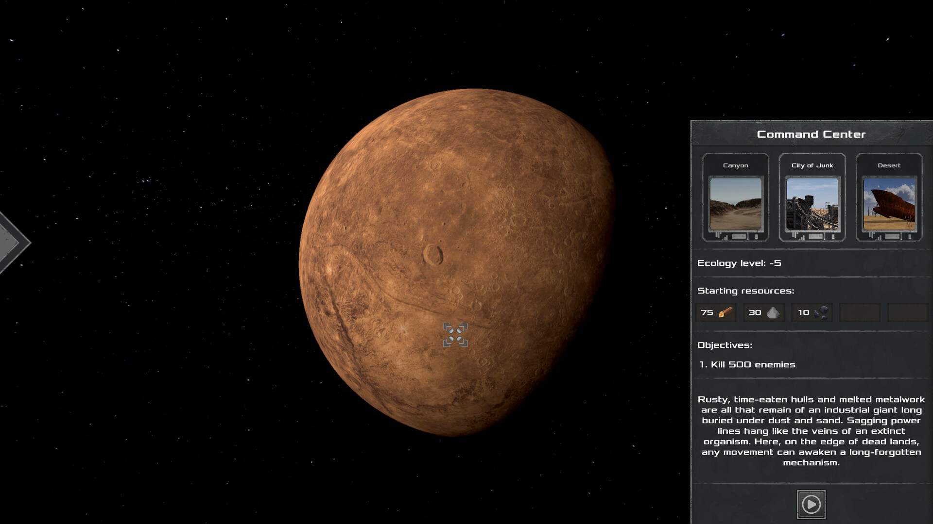Click the Objectives: heading

coord(725,345)
